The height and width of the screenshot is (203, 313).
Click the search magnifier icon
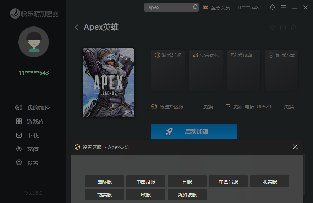(195, 7)
